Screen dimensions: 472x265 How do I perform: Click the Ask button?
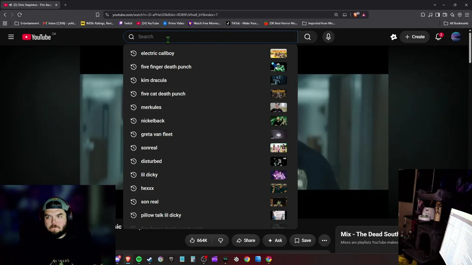275,240
